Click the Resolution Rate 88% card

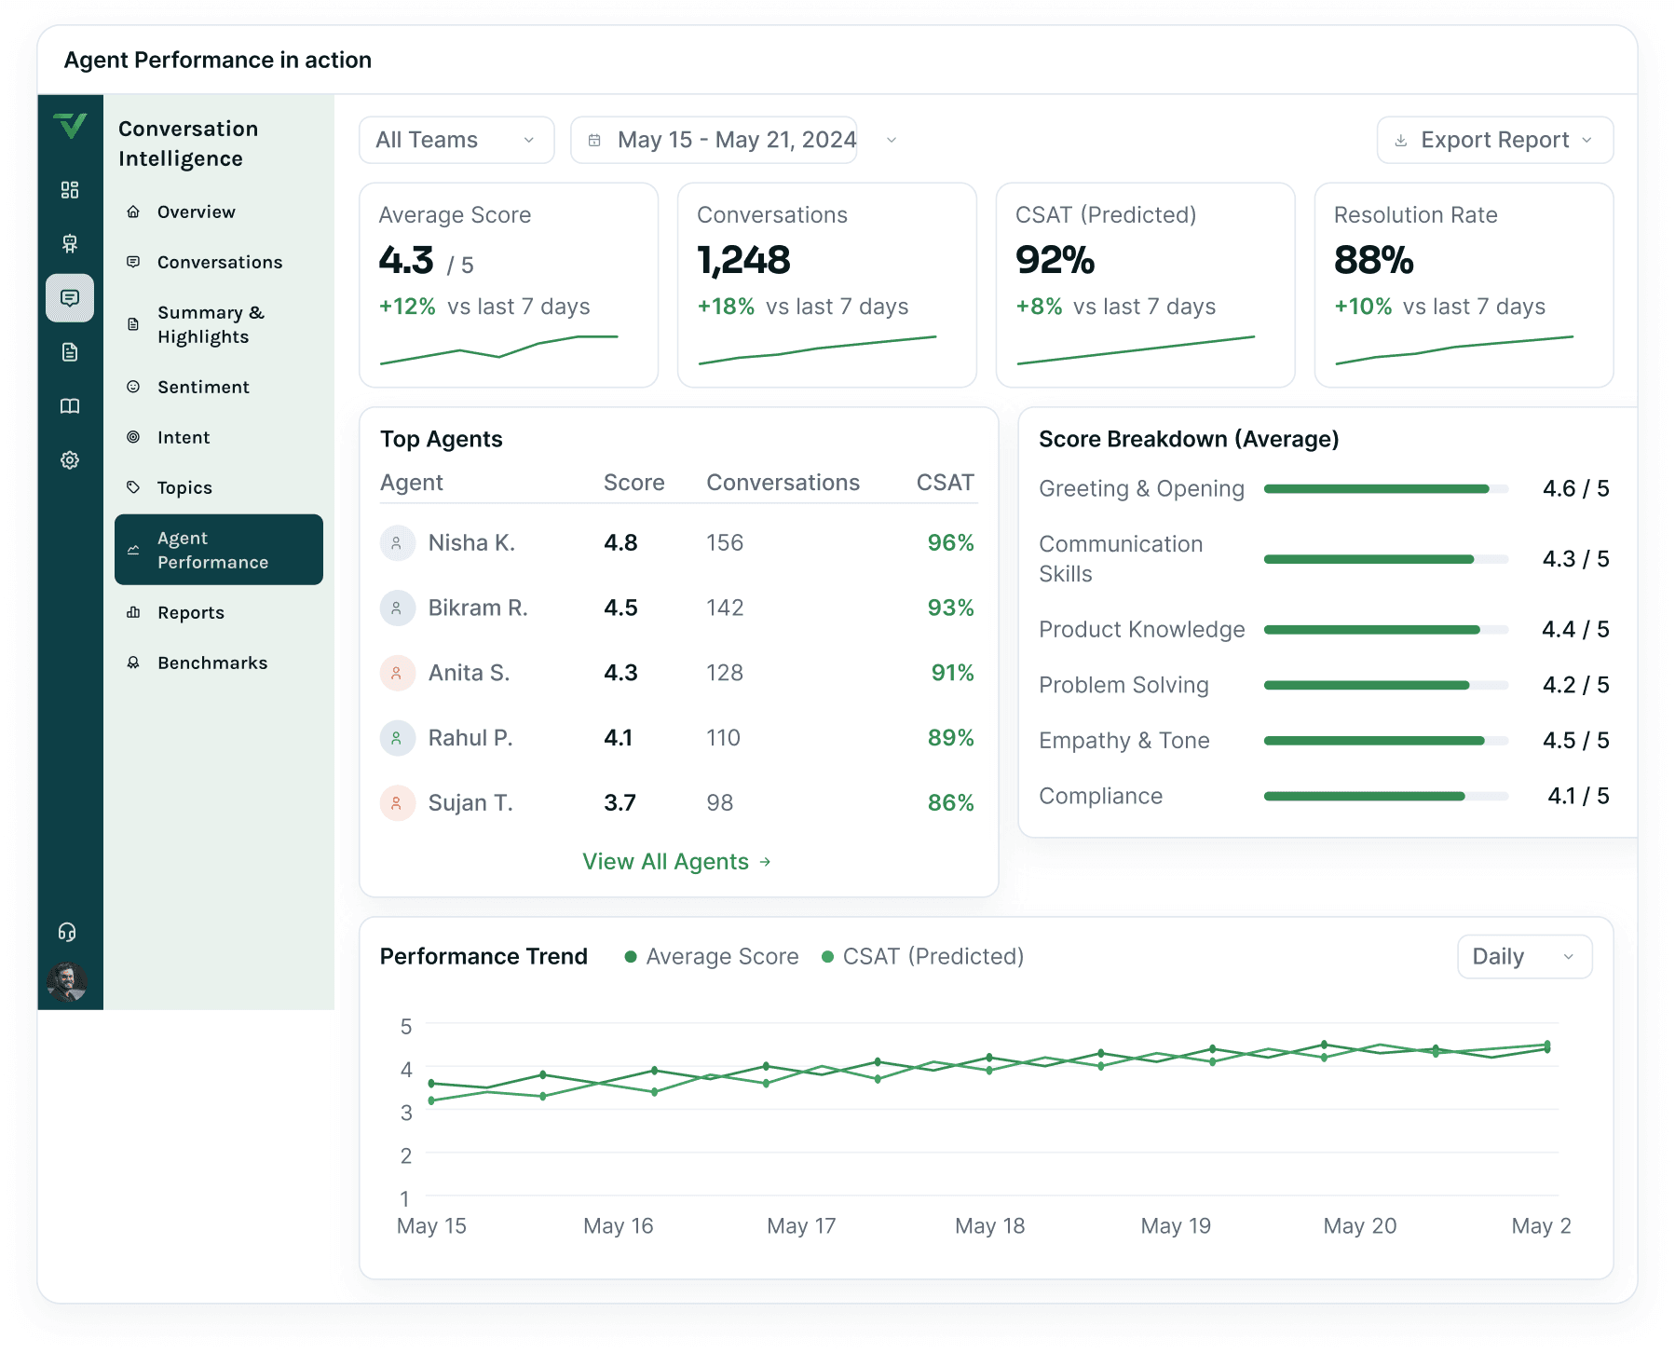(1464, 285)
